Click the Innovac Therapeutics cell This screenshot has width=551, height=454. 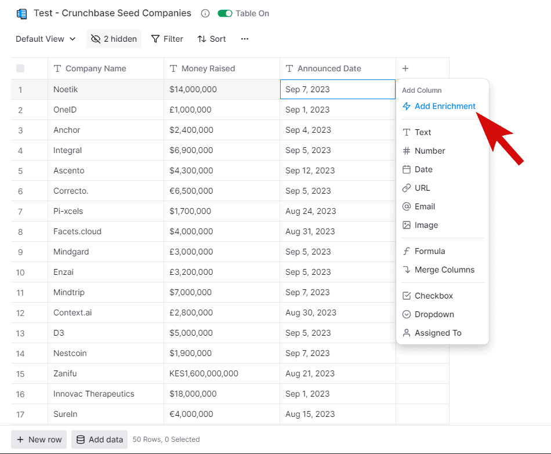point(106,394)
